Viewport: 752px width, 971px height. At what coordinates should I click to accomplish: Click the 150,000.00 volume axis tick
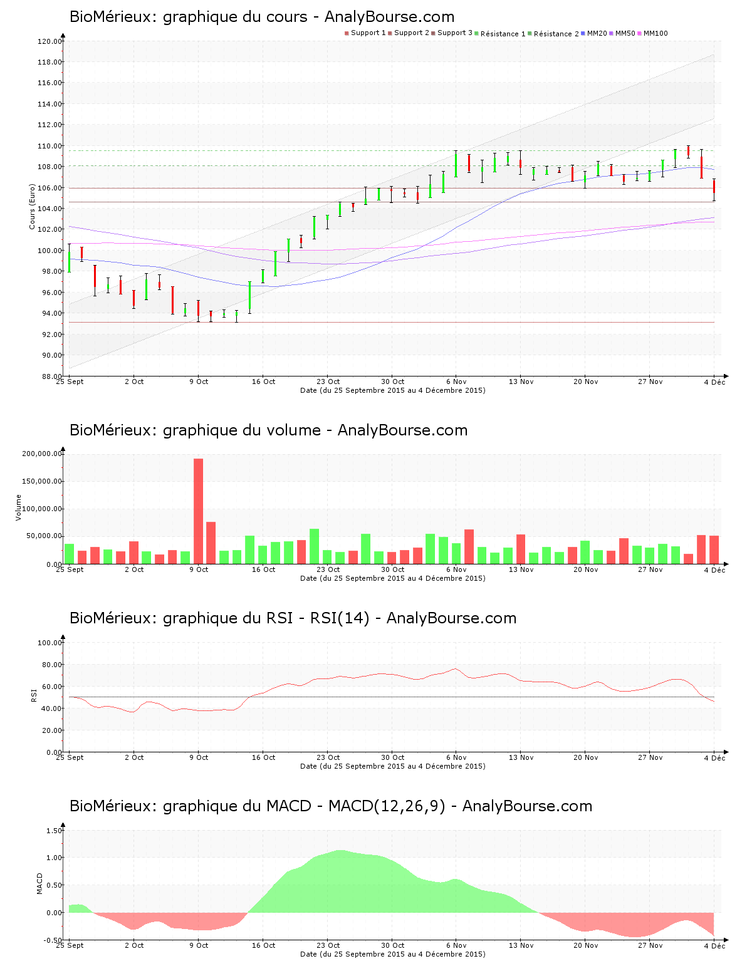click(42, 481)
